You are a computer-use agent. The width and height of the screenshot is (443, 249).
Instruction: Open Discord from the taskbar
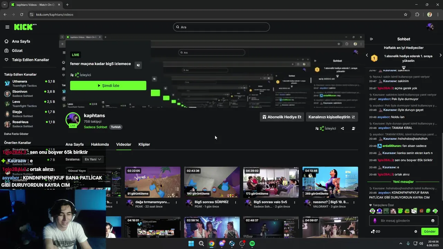coord(222,243)
